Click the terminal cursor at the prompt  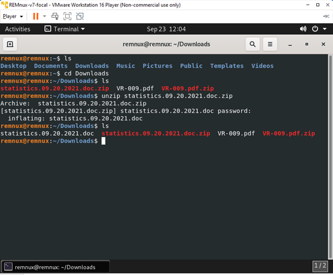coord(103,141)
